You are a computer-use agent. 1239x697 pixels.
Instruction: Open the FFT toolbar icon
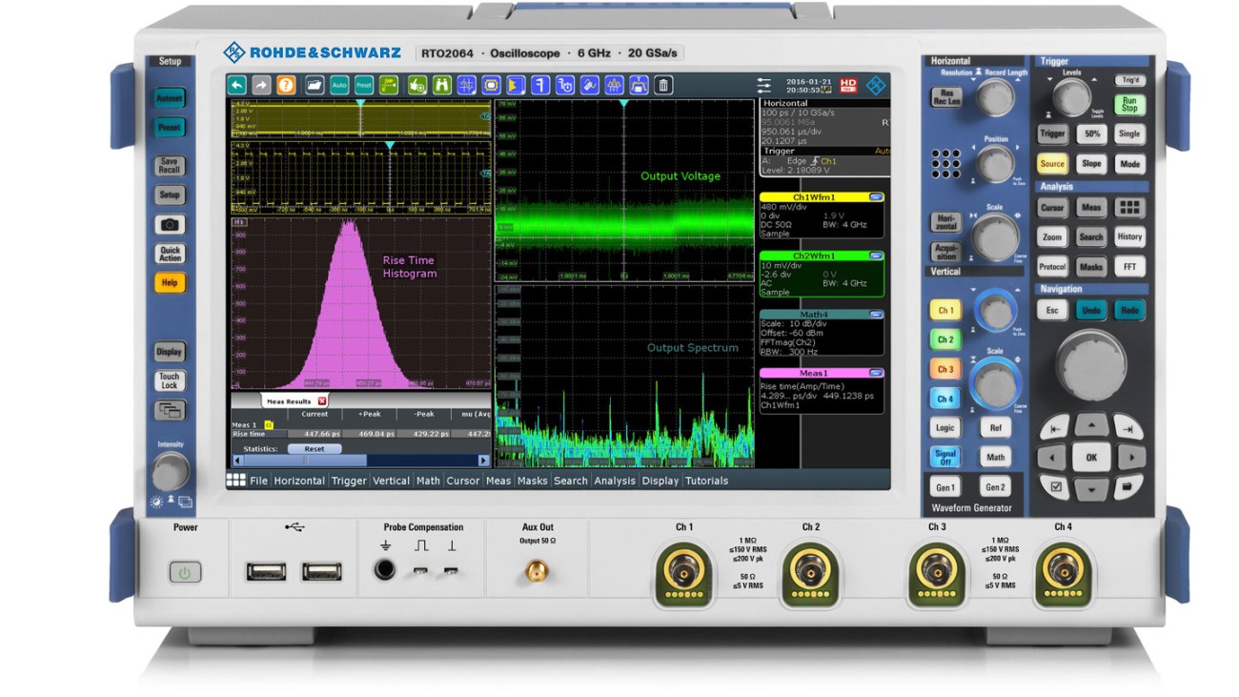point(617,85)
